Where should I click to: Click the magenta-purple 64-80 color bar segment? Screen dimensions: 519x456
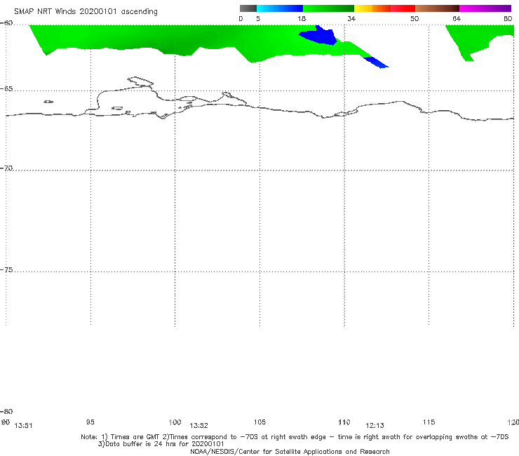pos(485,8)
